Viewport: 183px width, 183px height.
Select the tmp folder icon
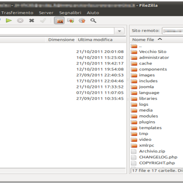click(x=134, y=134)
